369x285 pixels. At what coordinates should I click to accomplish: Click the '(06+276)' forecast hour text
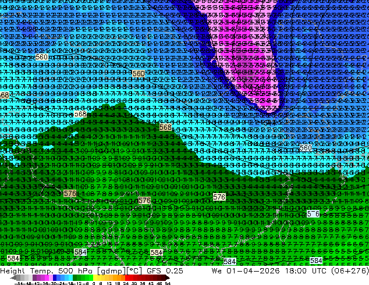pyautogui.click(x=350, y=271)
